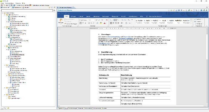209x112 pixels.
Task: Click the blue help icon in document toolbar
Action: pyautogui.click(x=201, y=10)
